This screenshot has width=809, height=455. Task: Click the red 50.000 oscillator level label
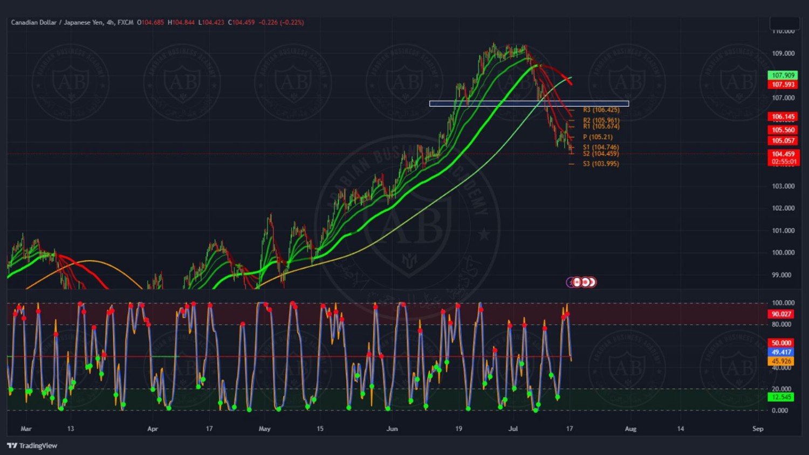(781, 343)
